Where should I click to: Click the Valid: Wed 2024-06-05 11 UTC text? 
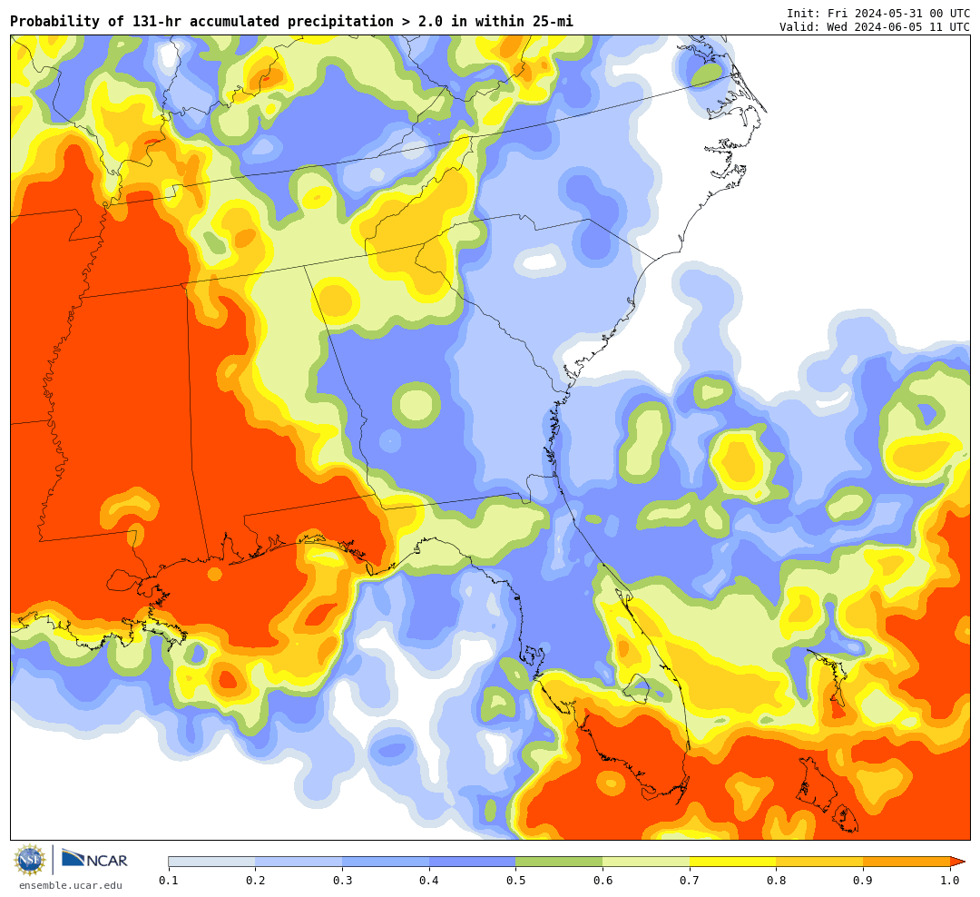(x=875, y=27)
